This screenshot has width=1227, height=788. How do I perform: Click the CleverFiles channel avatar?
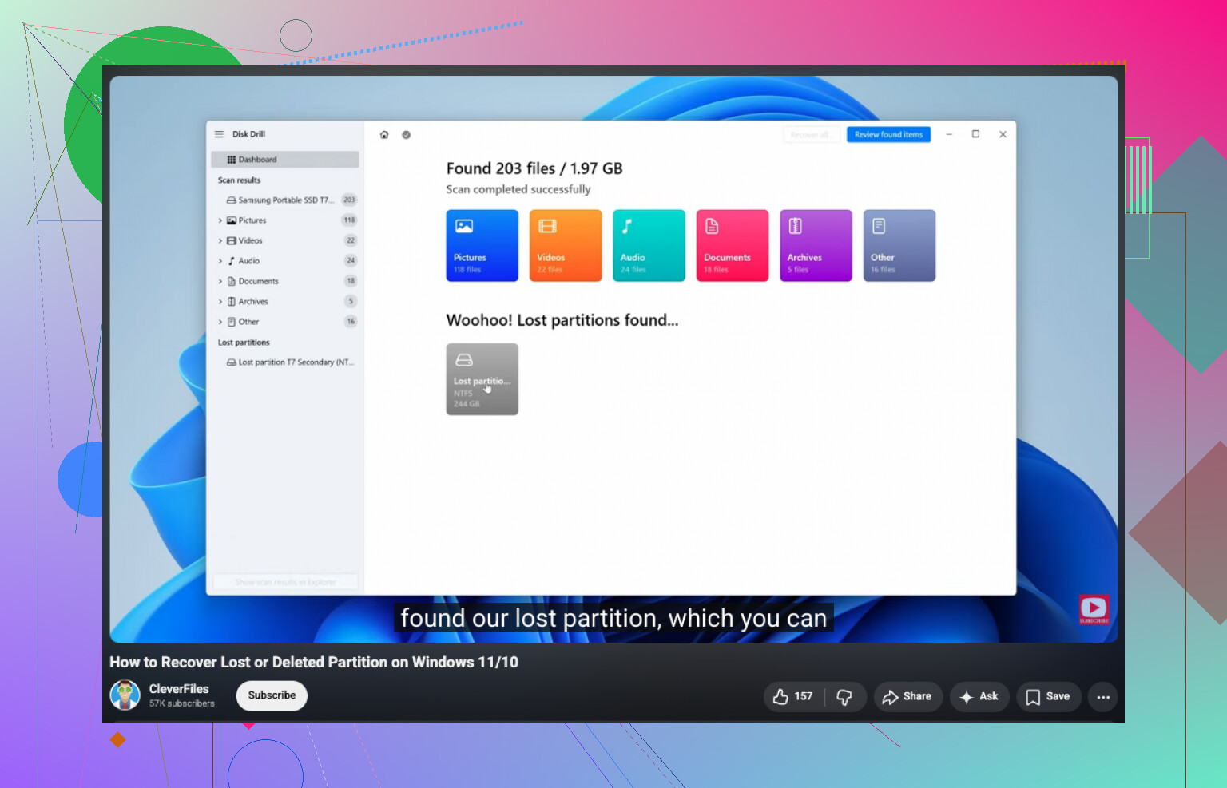click(125, 695)
